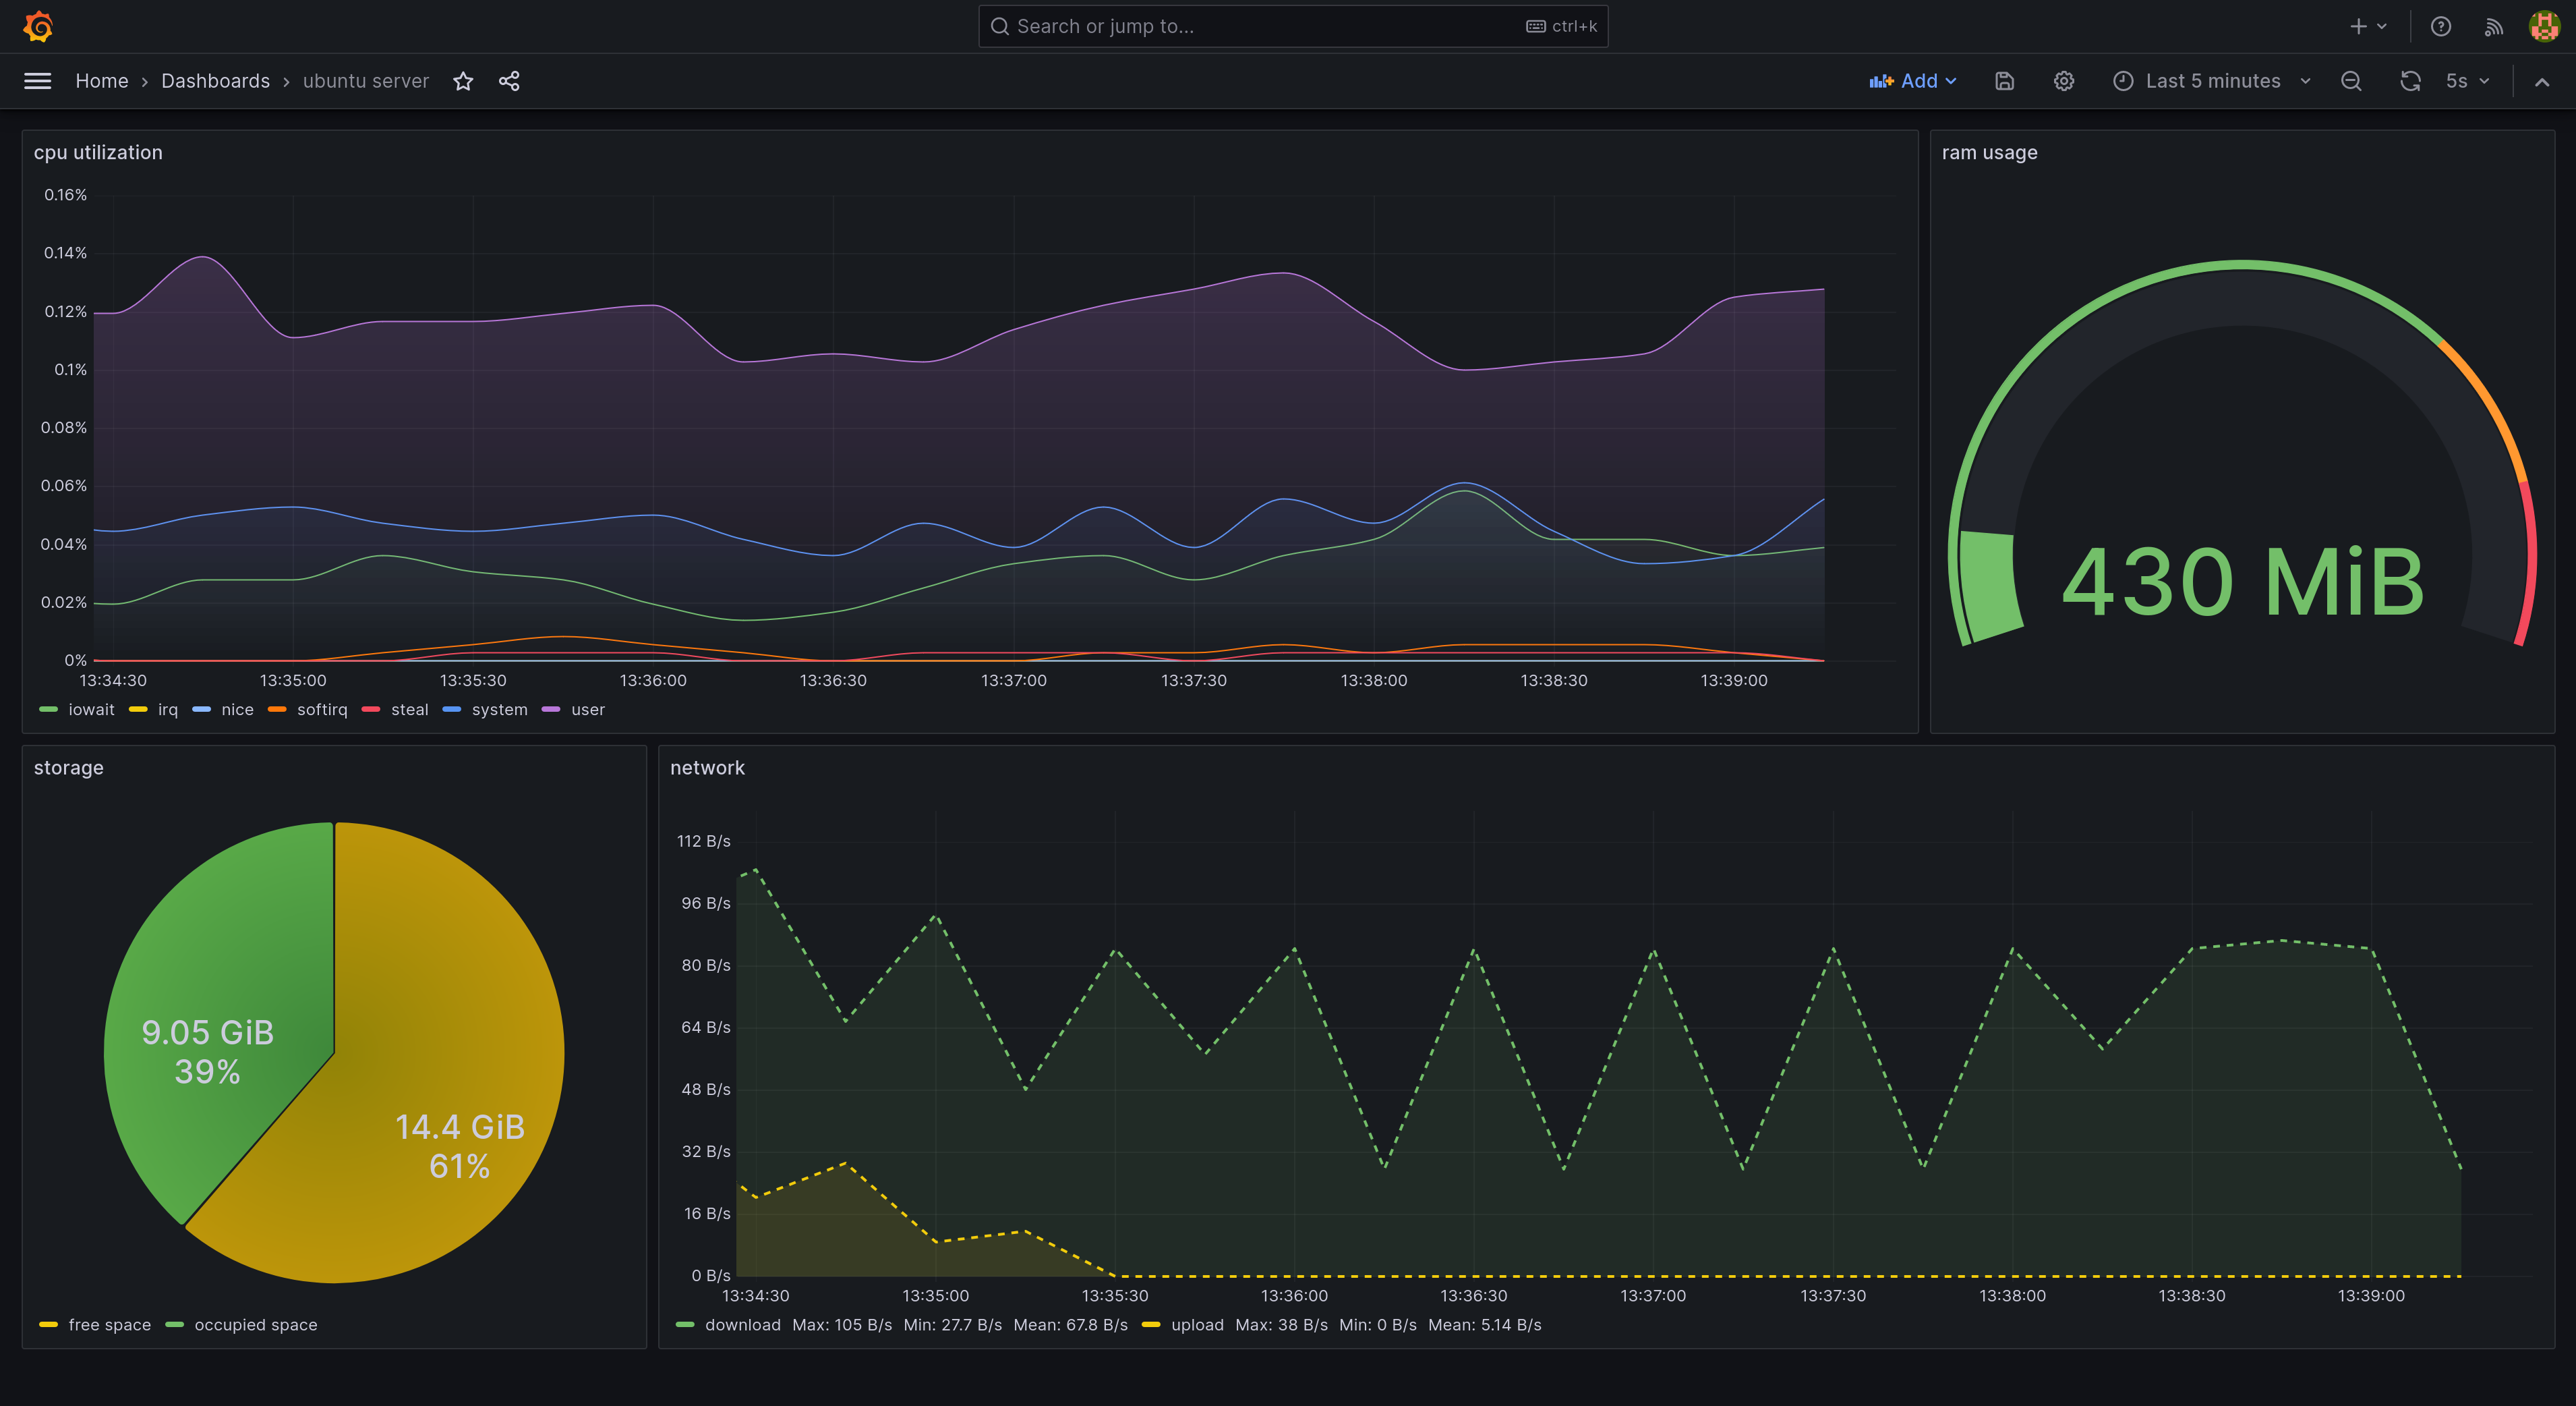Click upload 'Mean: 5.14 B/s' value
2576x1406 pixels.
pyautogui.click(x=1484, y=1325)
